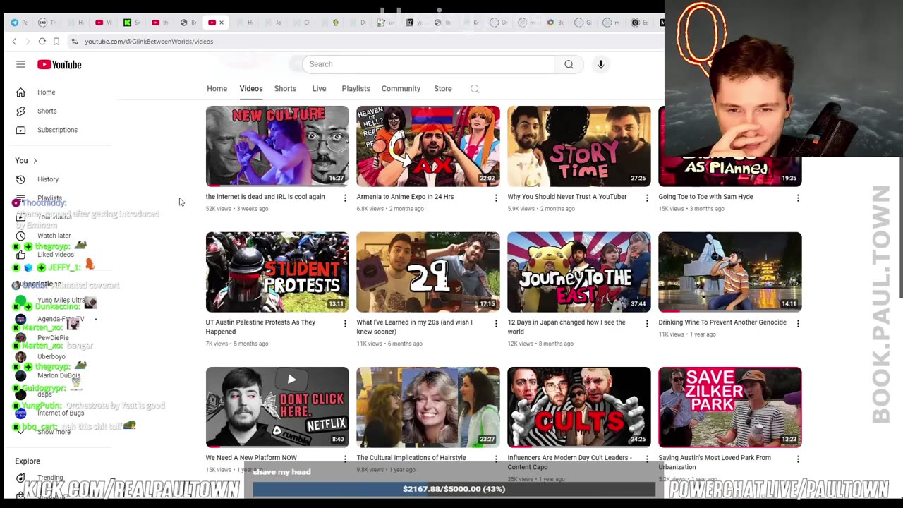Open the Community tab
Image resolution: width=903 pixels, height=508 pixels.
click(x=401, y=89)
